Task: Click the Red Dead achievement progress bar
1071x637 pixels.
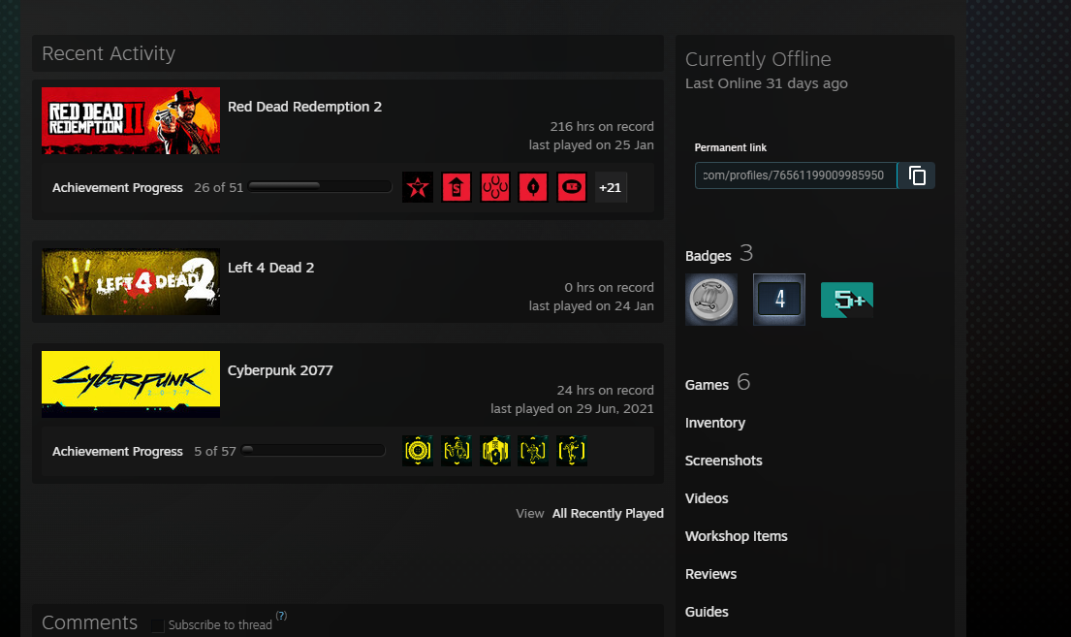Action: pyautogui.click(x=320, y=186)
